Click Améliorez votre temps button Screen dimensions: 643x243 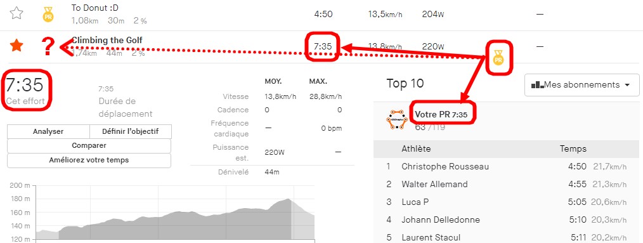tap(89, 161)
